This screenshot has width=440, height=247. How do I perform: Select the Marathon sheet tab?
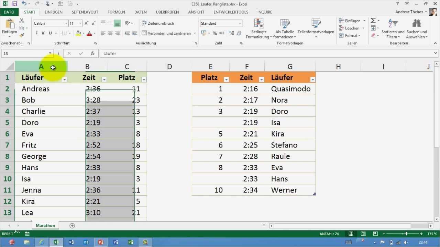coord(45,226)
